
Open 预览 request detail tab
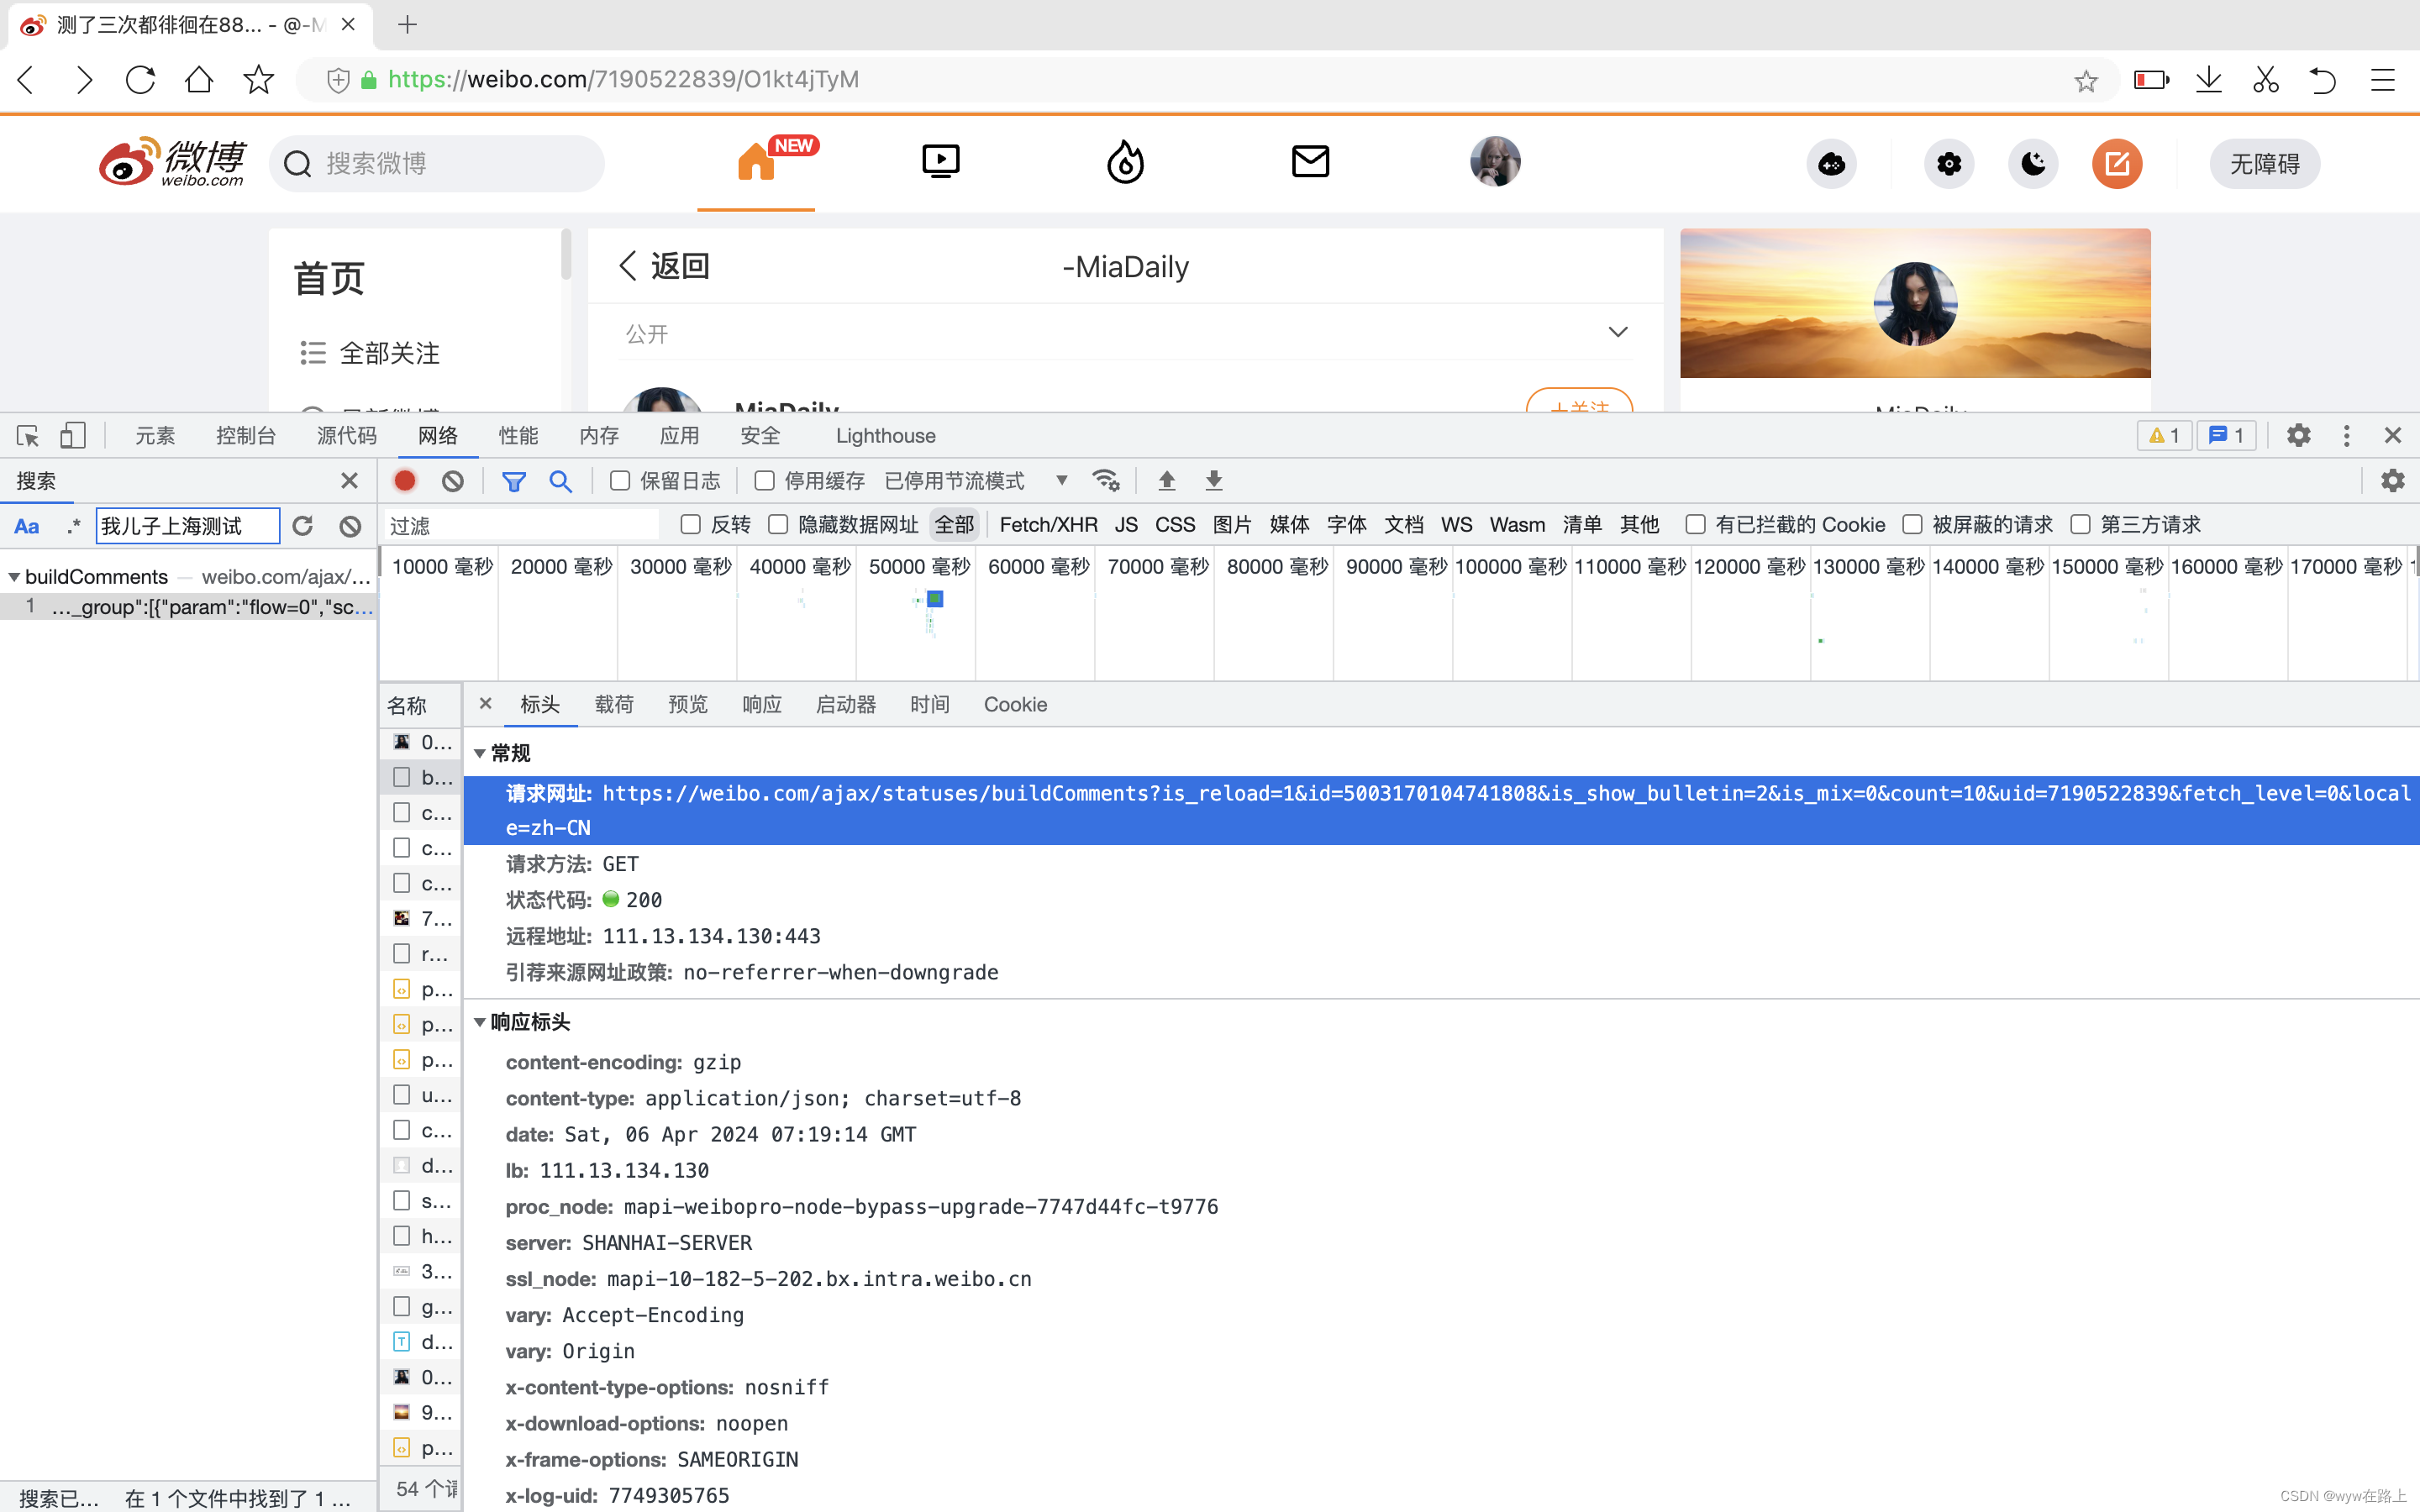click(x=688, y=704)
